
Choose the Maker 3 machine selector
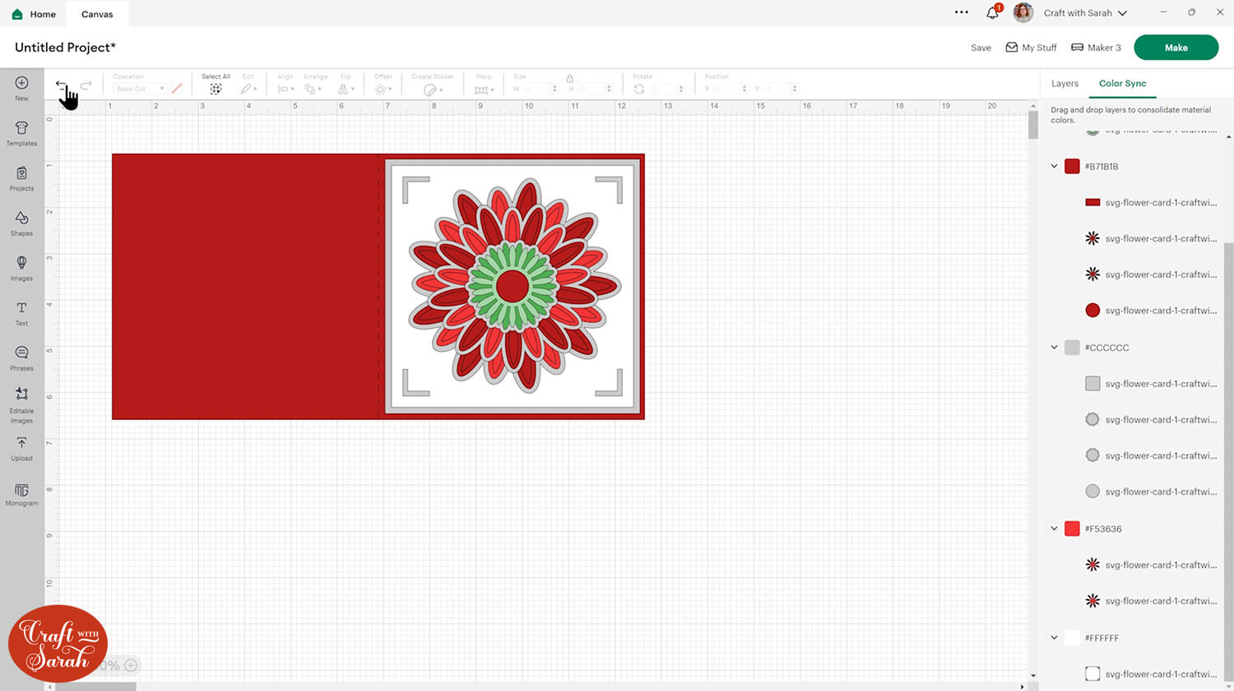tap(1096, 48)
